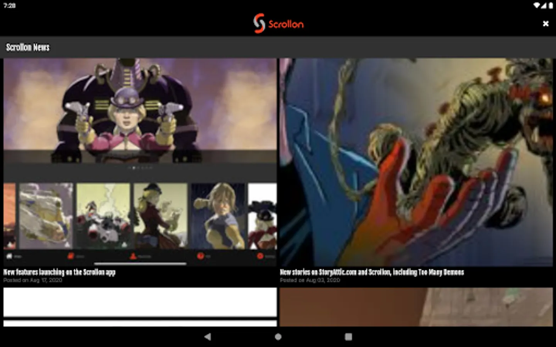Open 'New features launching on the Scrollon app'
Screen dimensions: 556x347
[59, 272]
